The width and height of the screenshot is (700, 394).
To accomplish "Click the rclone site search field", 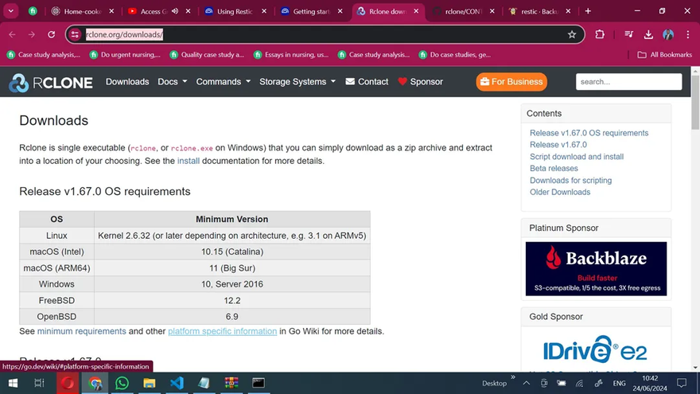I will click(x=628, y=82).
